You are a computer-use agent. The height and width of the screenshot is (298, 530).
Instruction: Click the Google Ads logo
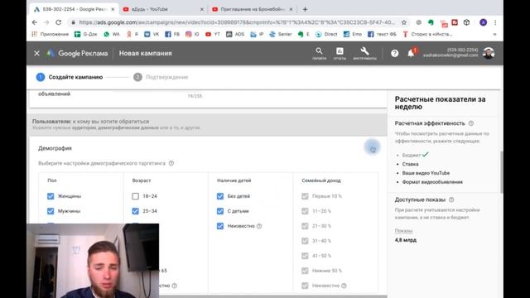click(77, 53)
